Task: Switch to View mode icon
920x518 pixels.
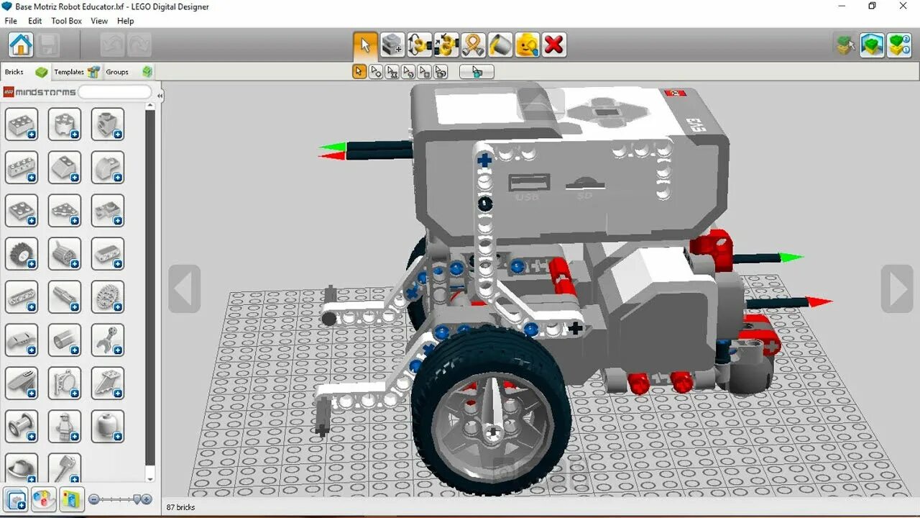Action: point(873,45)
